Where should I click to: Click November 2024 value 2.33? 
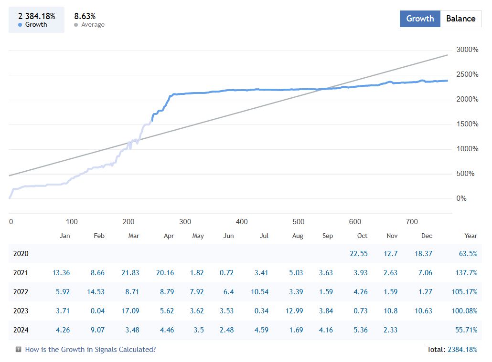pos(390,330)
